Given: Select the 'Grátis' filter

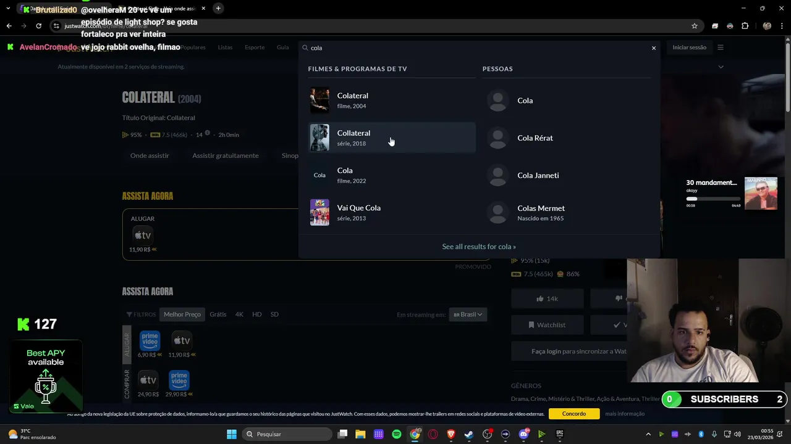Looking at the screenshot, I should [218, 314].
